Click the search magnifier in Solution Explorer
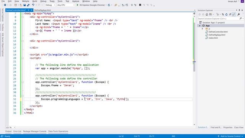 coord(241,18)
